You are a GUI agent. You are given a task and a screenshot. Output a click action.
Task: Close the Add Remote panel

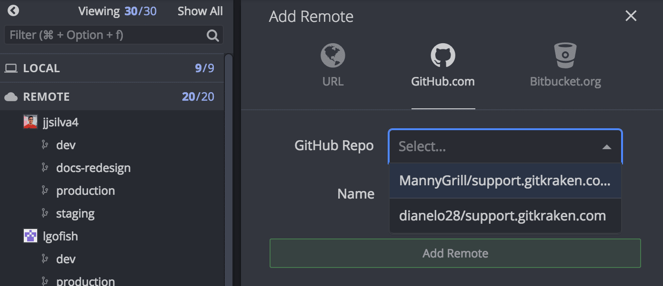coord(631,16)
